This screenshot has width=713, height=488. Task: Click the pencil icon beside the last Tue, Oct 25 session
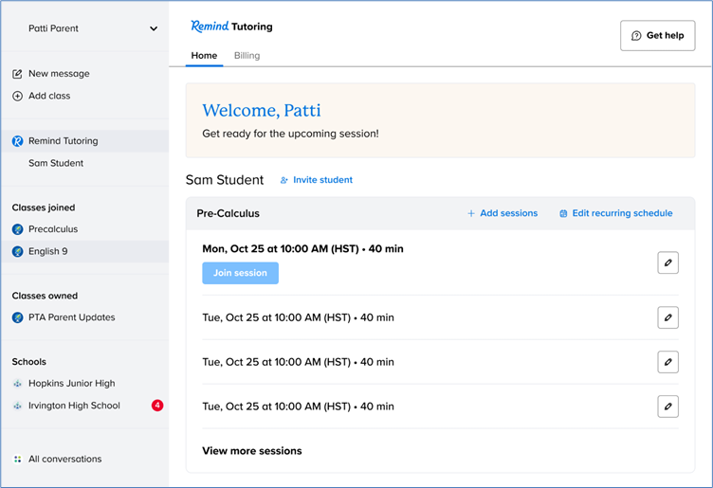pyautogui.click(x=668, y=407)
